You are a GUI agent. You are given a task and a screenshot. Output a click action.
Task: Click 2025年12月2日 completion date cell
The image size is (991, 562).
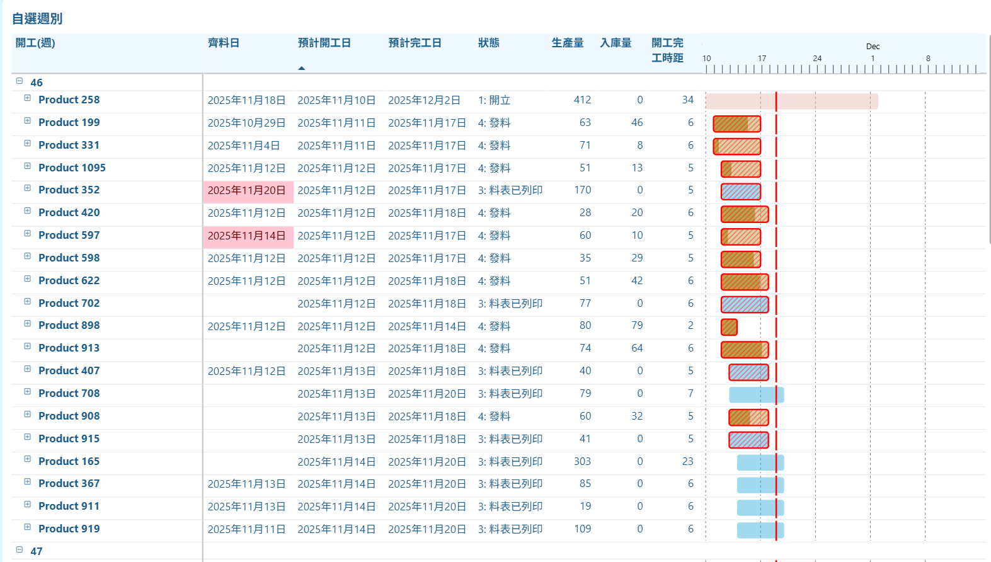pyautogui.click(x=424, y=100)
